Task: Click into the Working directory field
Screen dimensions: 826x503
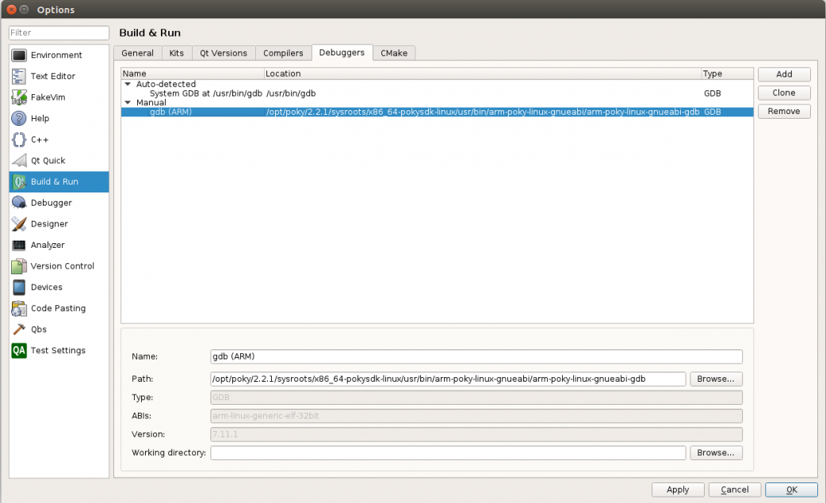Action: tap(448, 453)
